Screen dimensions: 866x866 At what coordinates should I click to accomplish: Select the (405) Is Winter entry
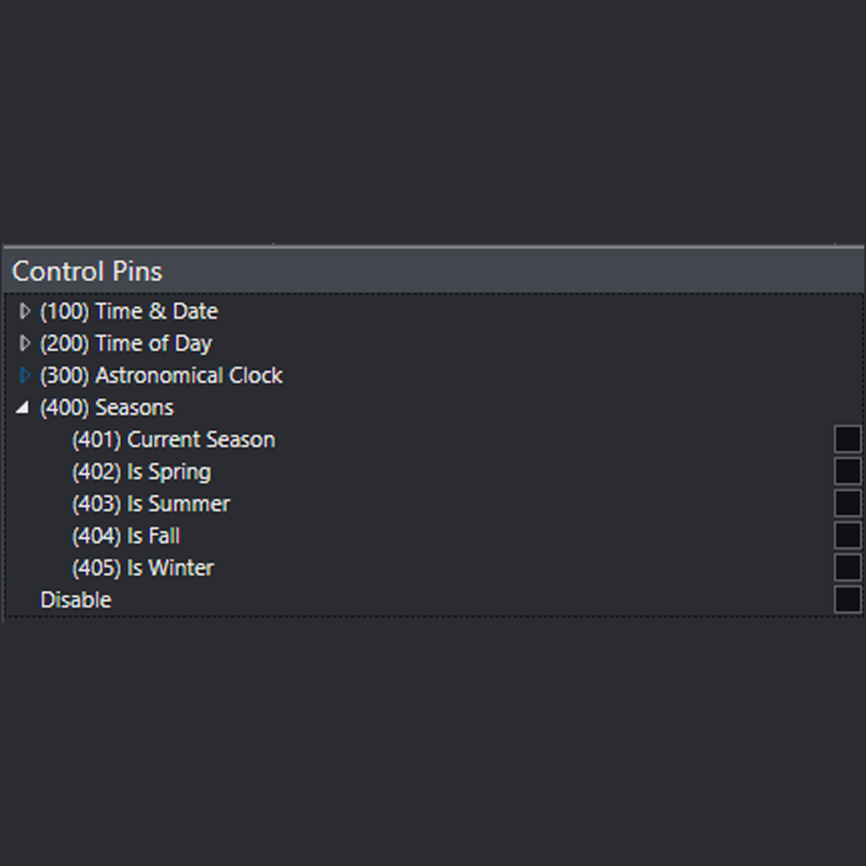coord(141,567)
